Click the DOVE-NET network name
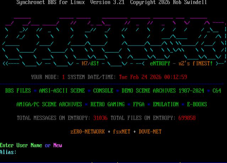Screen dimensions: 227x163 [x=150, y=132]
